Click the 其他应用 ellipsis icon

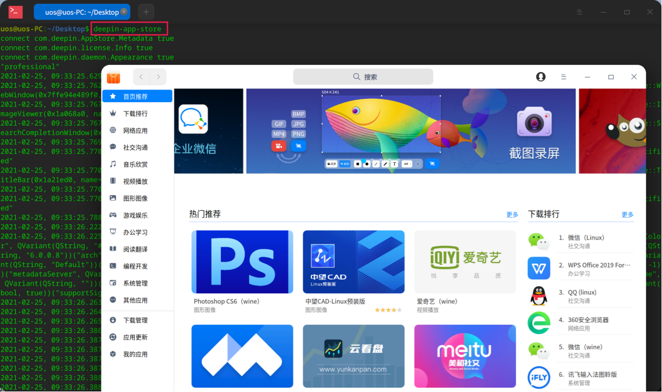click(x=113, y=300)
